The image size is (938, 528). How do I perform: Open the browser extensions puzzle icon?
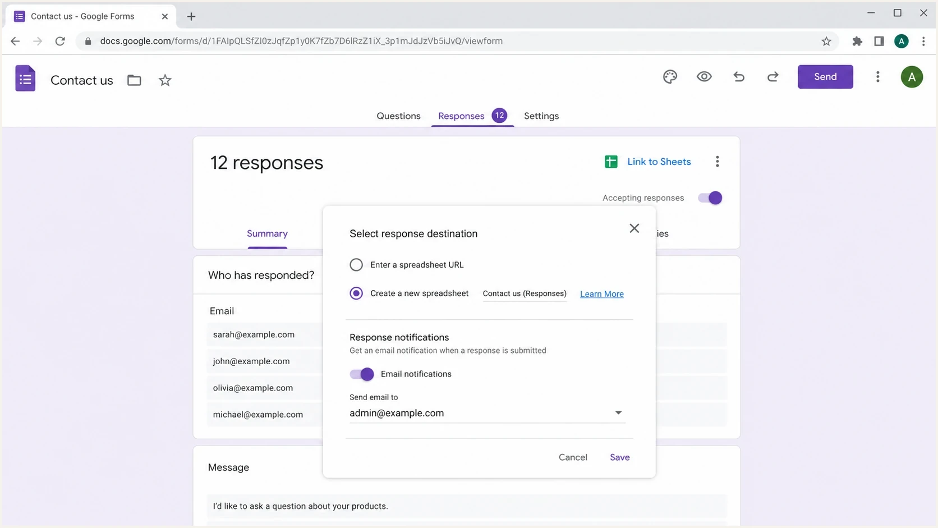click(857, 41)
